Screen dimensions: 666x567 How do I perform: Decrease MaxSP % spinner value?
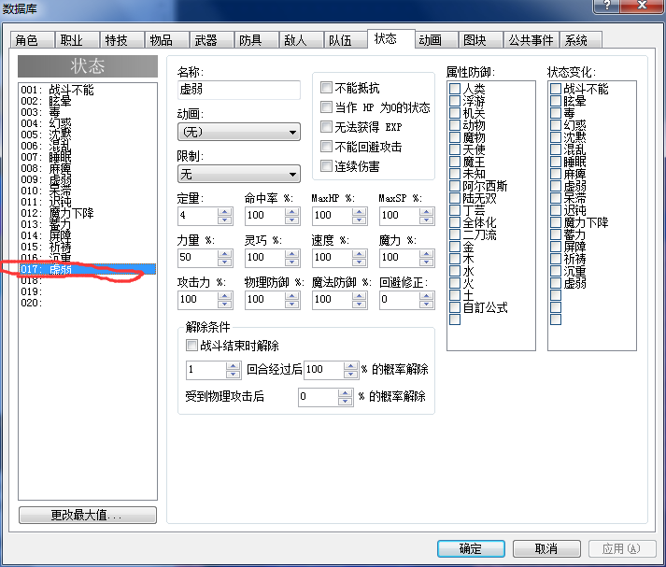[x=427, y=220]
